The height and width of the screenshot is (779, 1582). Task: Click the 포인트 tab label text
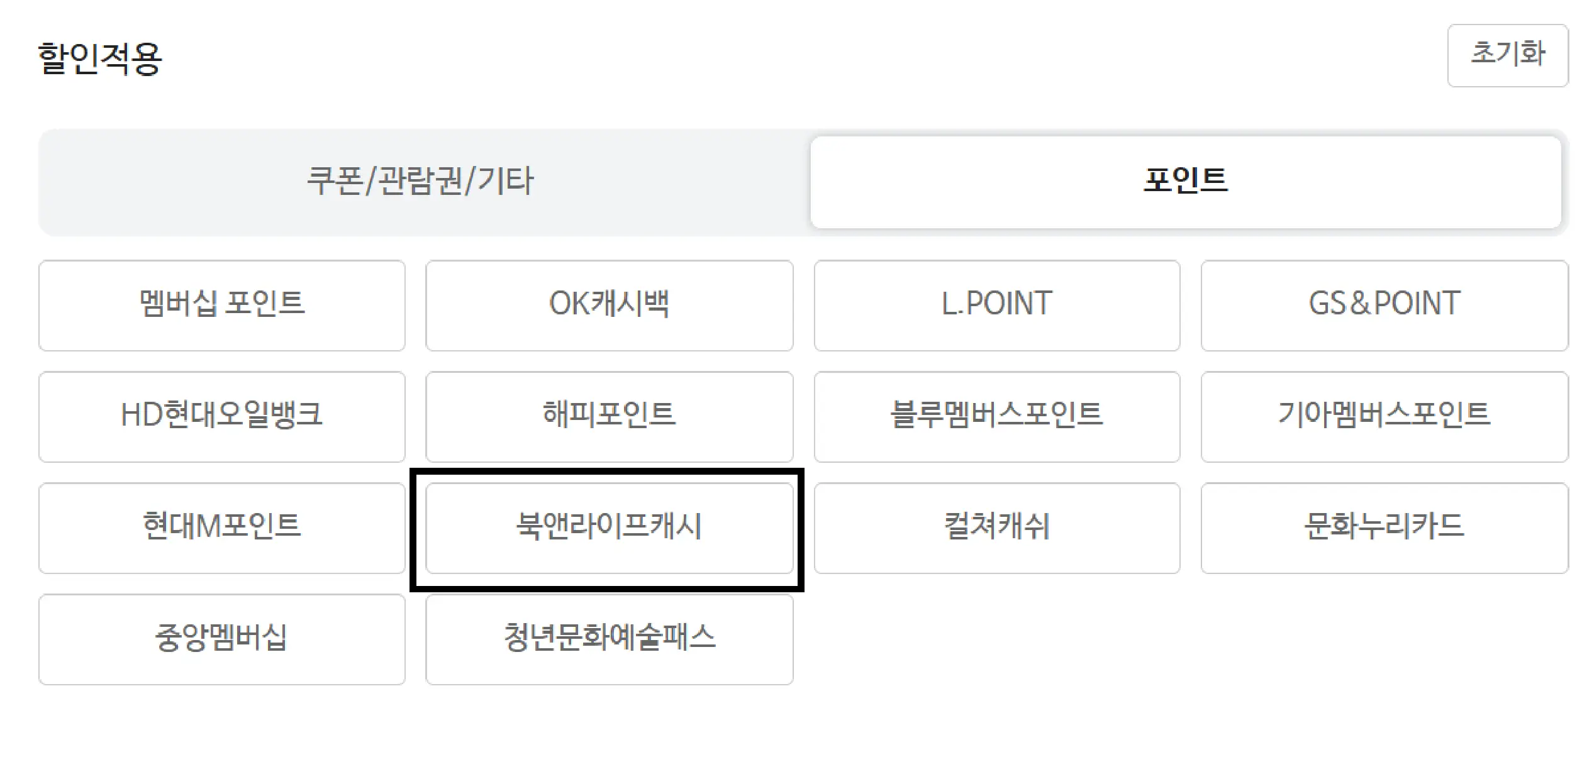(1185, 180)
